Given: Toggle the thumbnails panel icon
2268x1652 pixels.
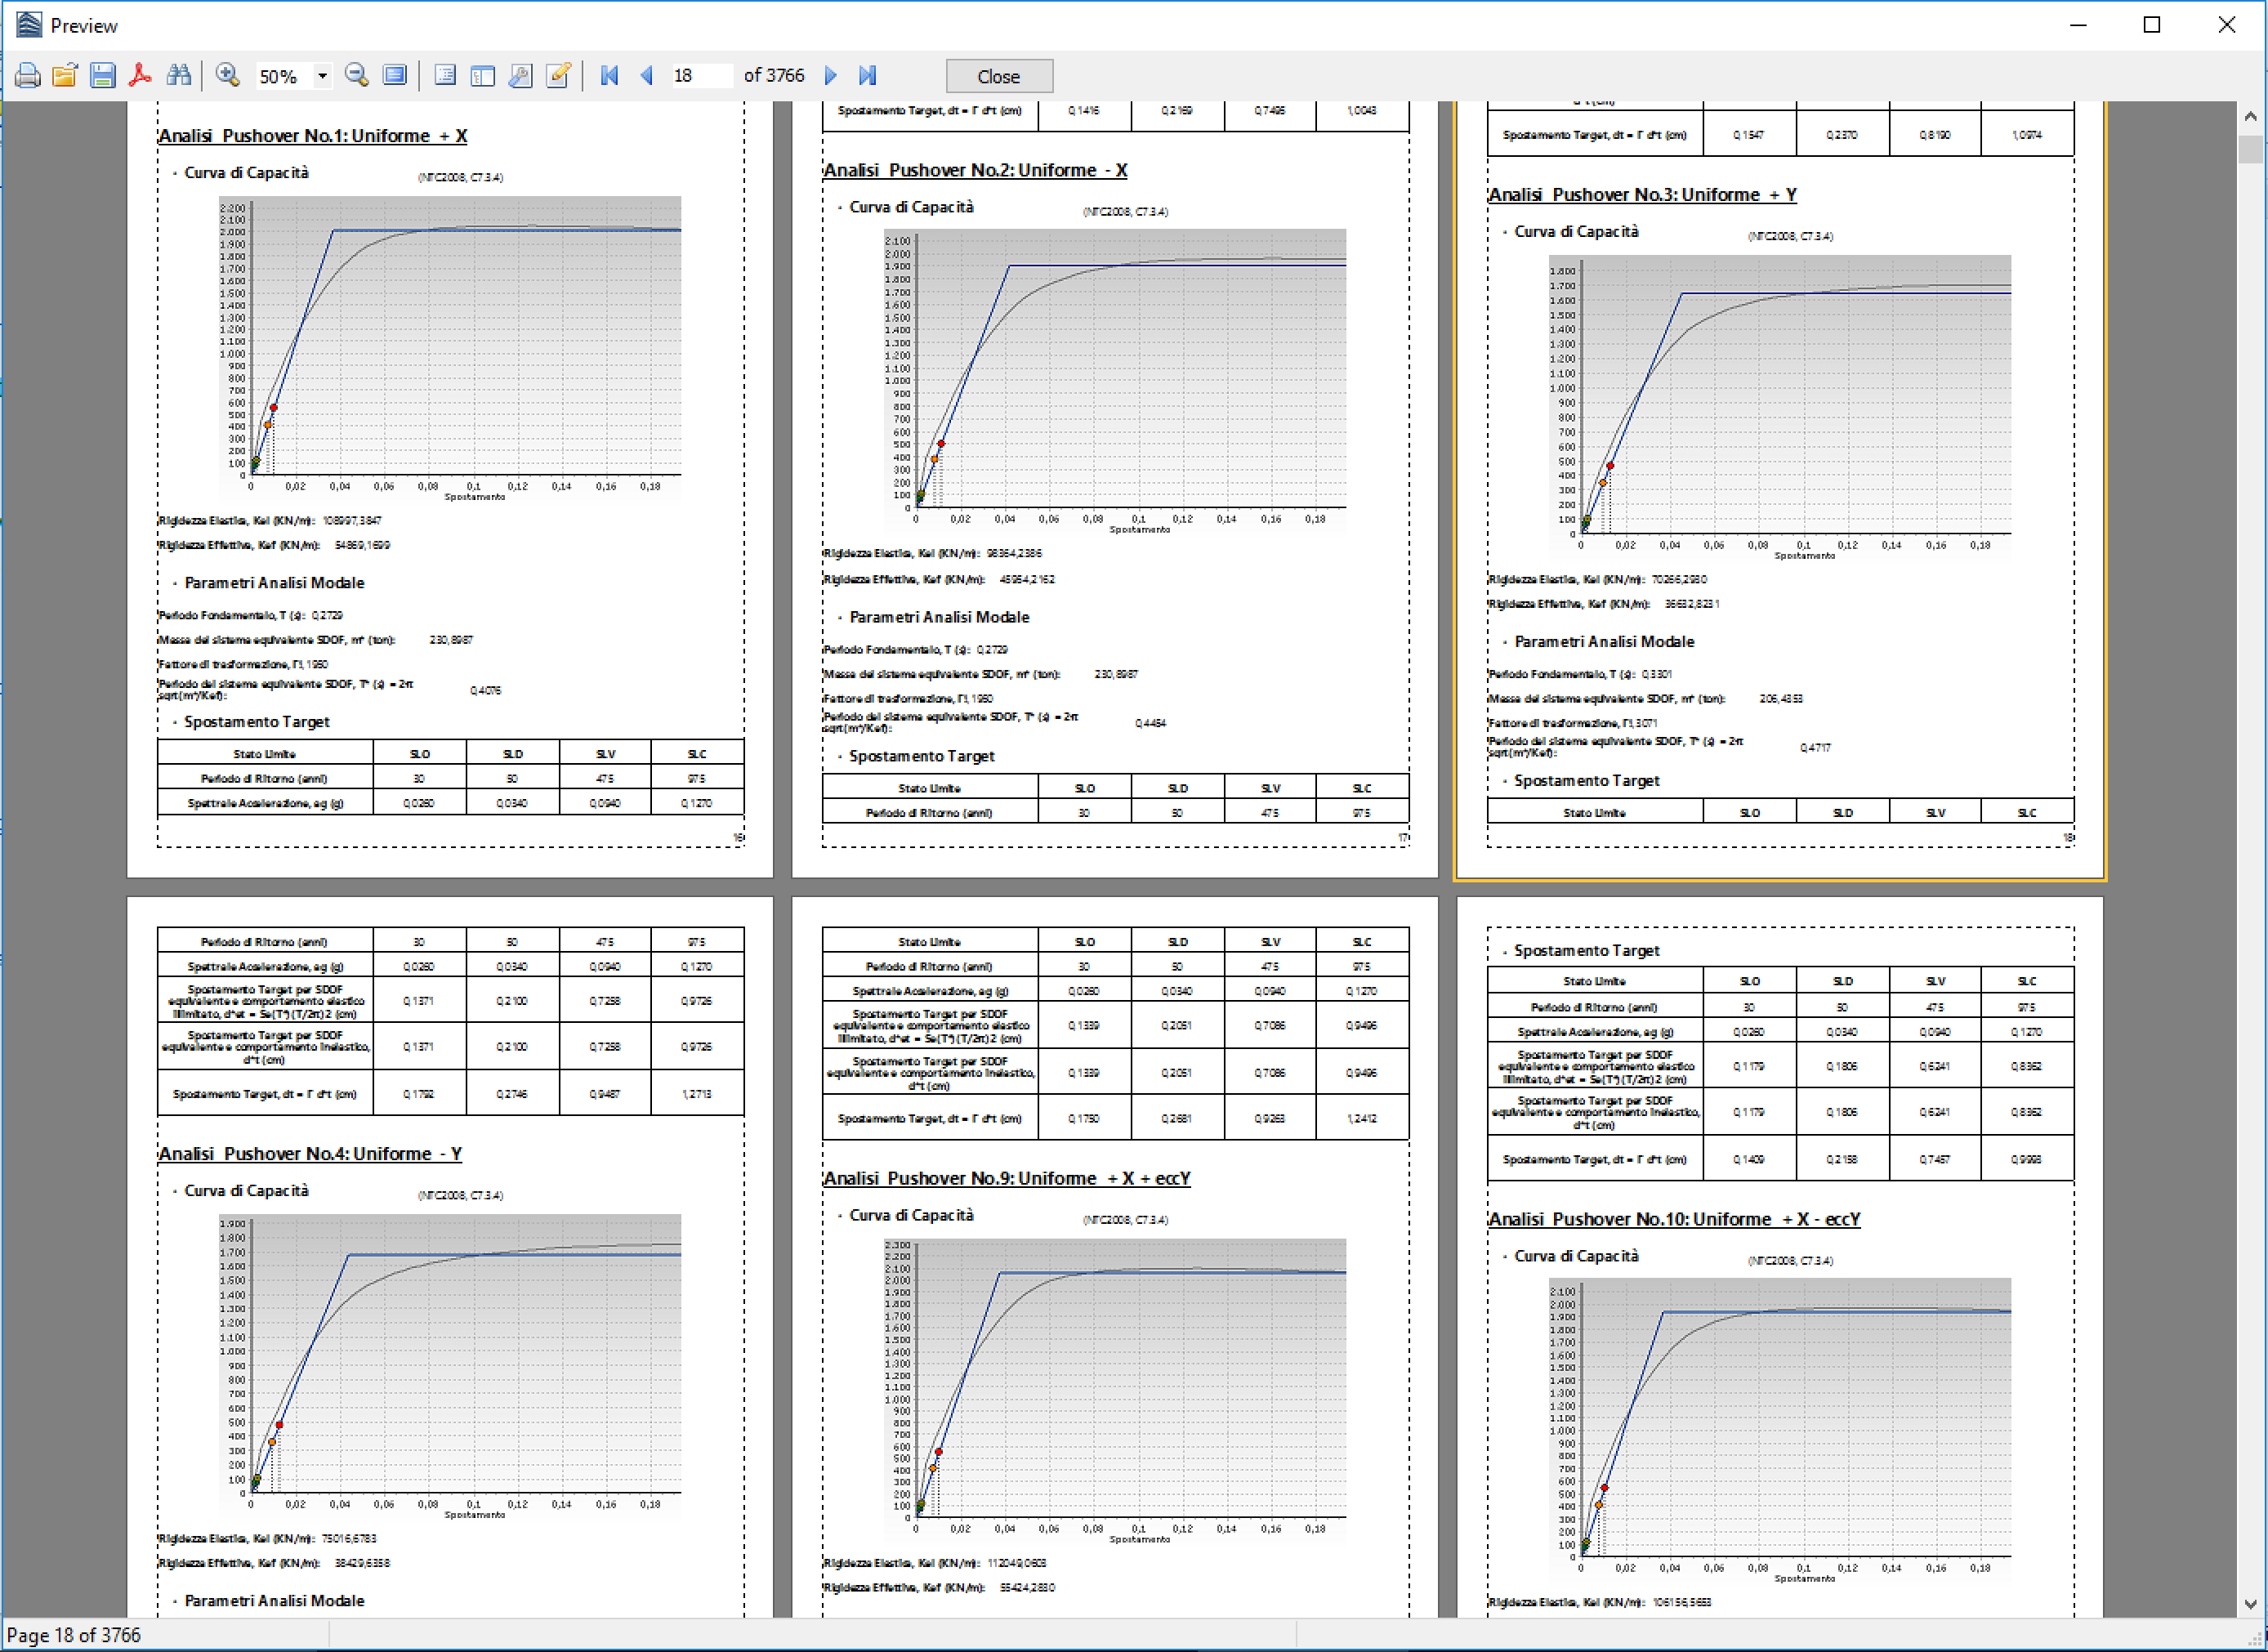Looking at the screenshot, I should (x=483, y=76).
